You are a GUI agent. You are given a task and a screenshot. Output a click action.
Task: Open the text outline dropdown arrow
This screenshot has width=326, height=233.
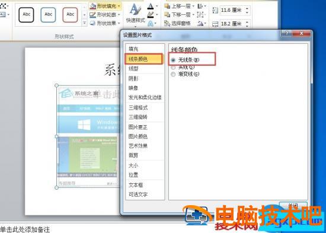point(156,15)
